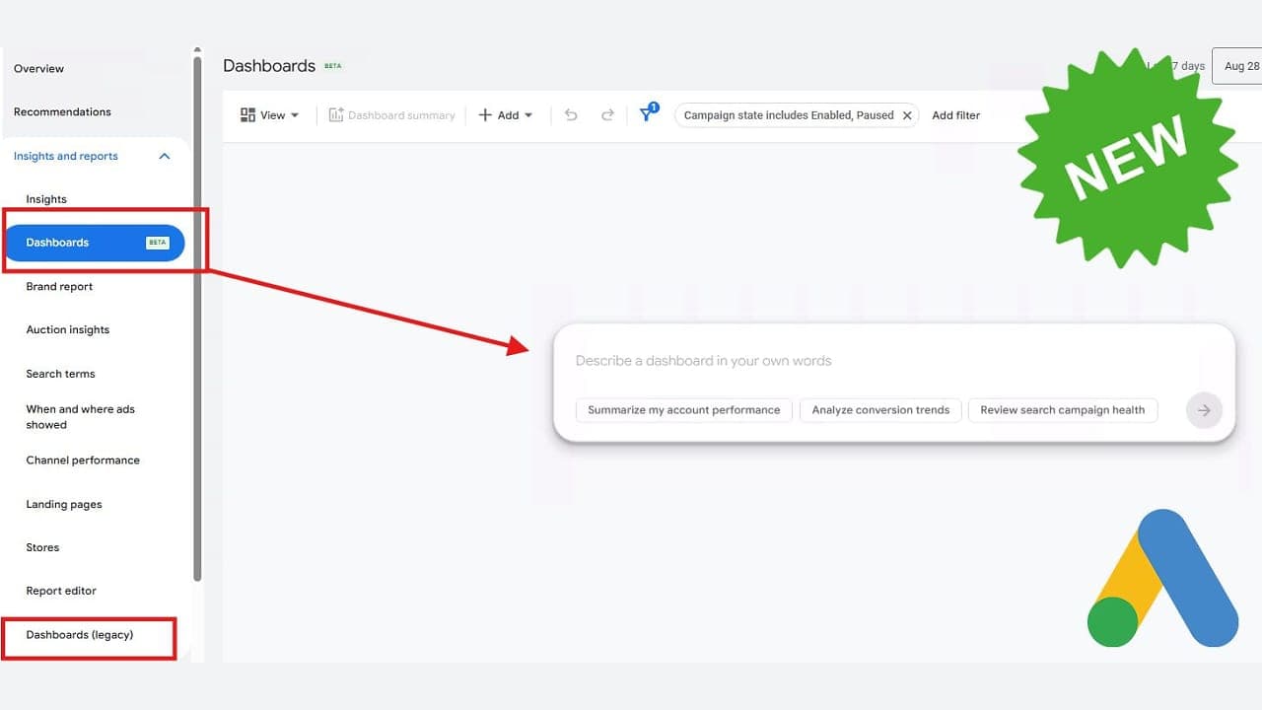1262x710 pixels.
Task: Remove the Campaign state filter chip
Action: click(x=907, y=115)
